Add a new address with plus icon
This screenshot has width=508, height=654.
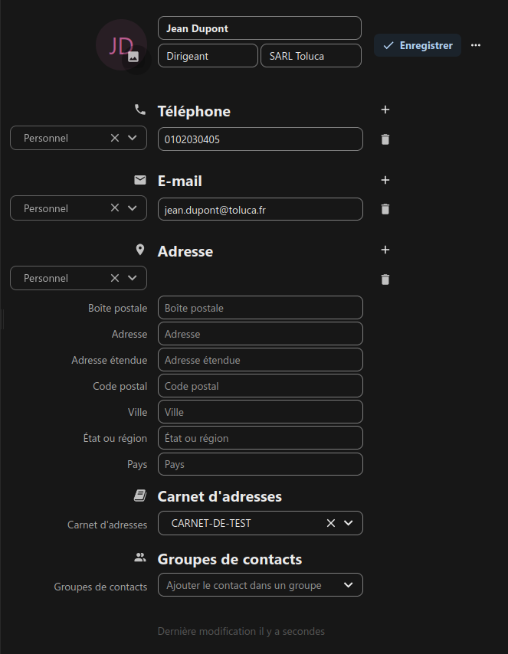click(x=385, y=250)
